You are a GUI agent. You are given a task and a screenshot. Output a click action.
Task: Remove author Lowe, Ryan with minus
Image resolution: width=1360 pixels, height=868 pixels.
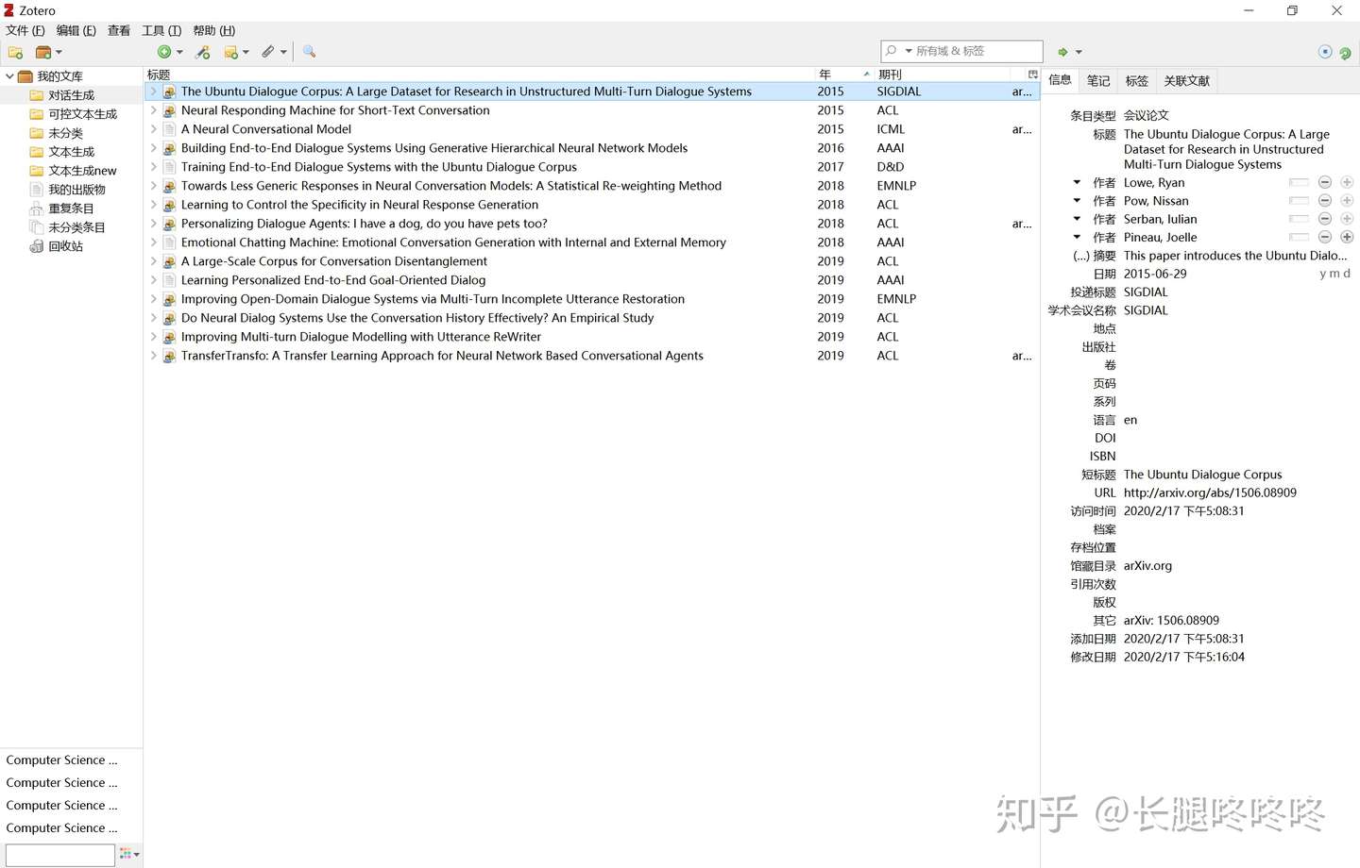tap(1325, 182)
